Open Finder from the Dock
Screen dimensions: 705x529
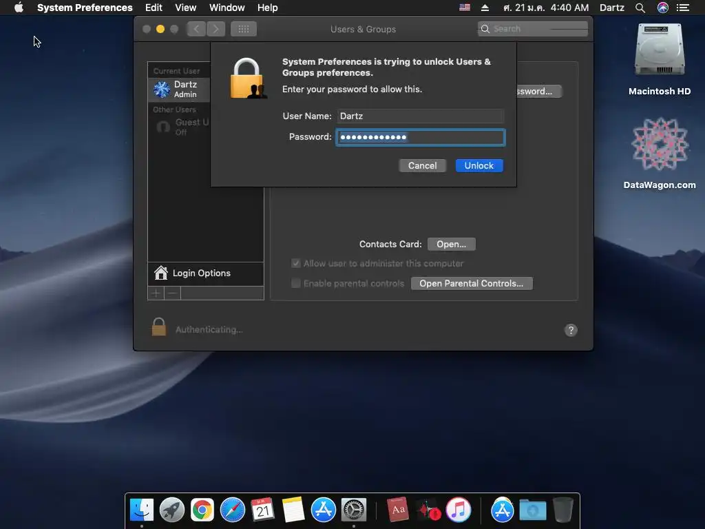[142, 510]
